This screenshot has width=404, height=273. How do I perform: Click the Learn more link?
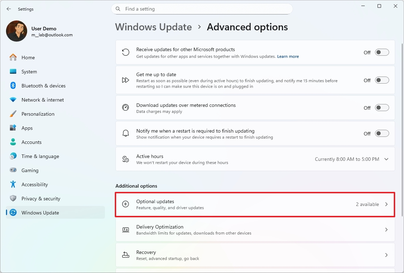288,56
